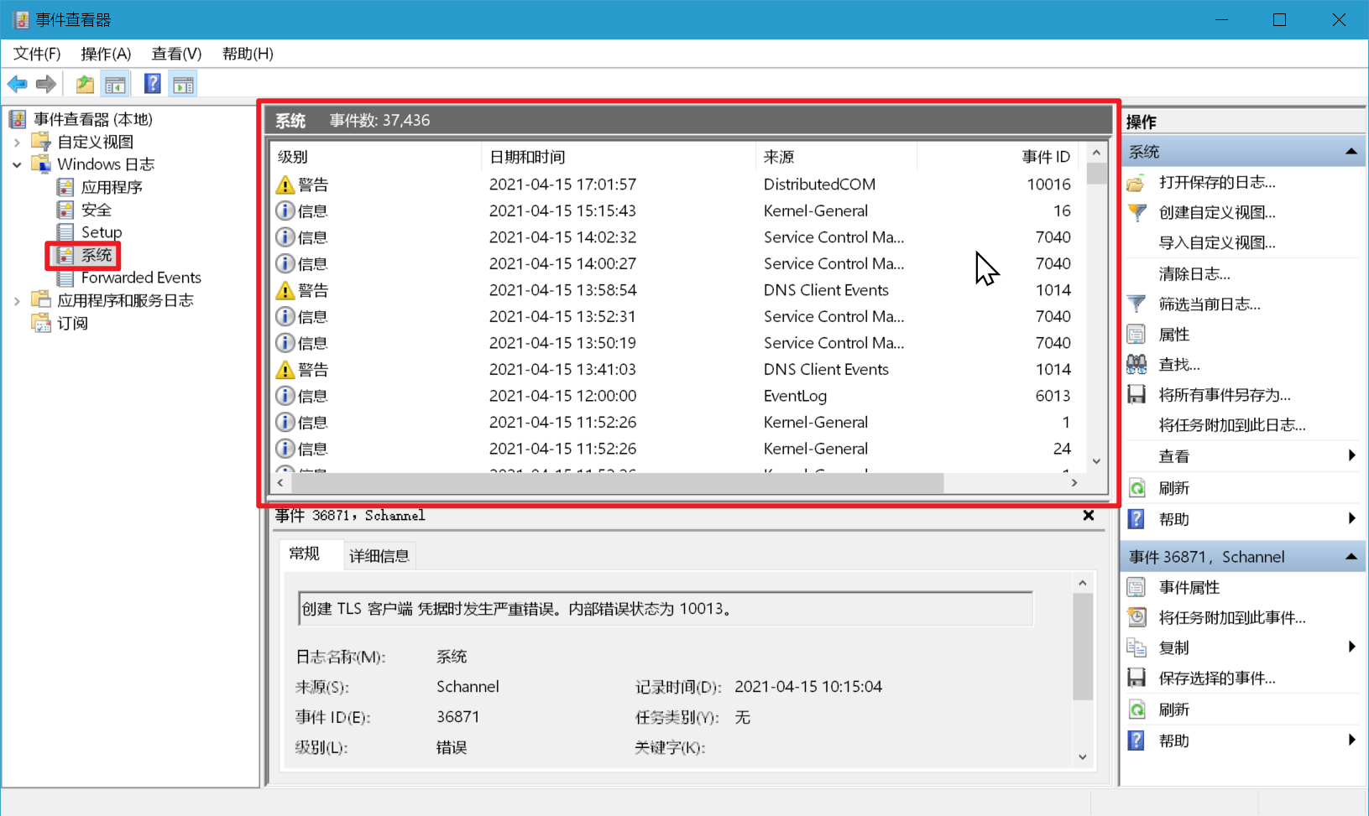The image size is (1369, 816).
Task: Click the 将所有事件另存为 save icon
Action: tap(1137, 393)
